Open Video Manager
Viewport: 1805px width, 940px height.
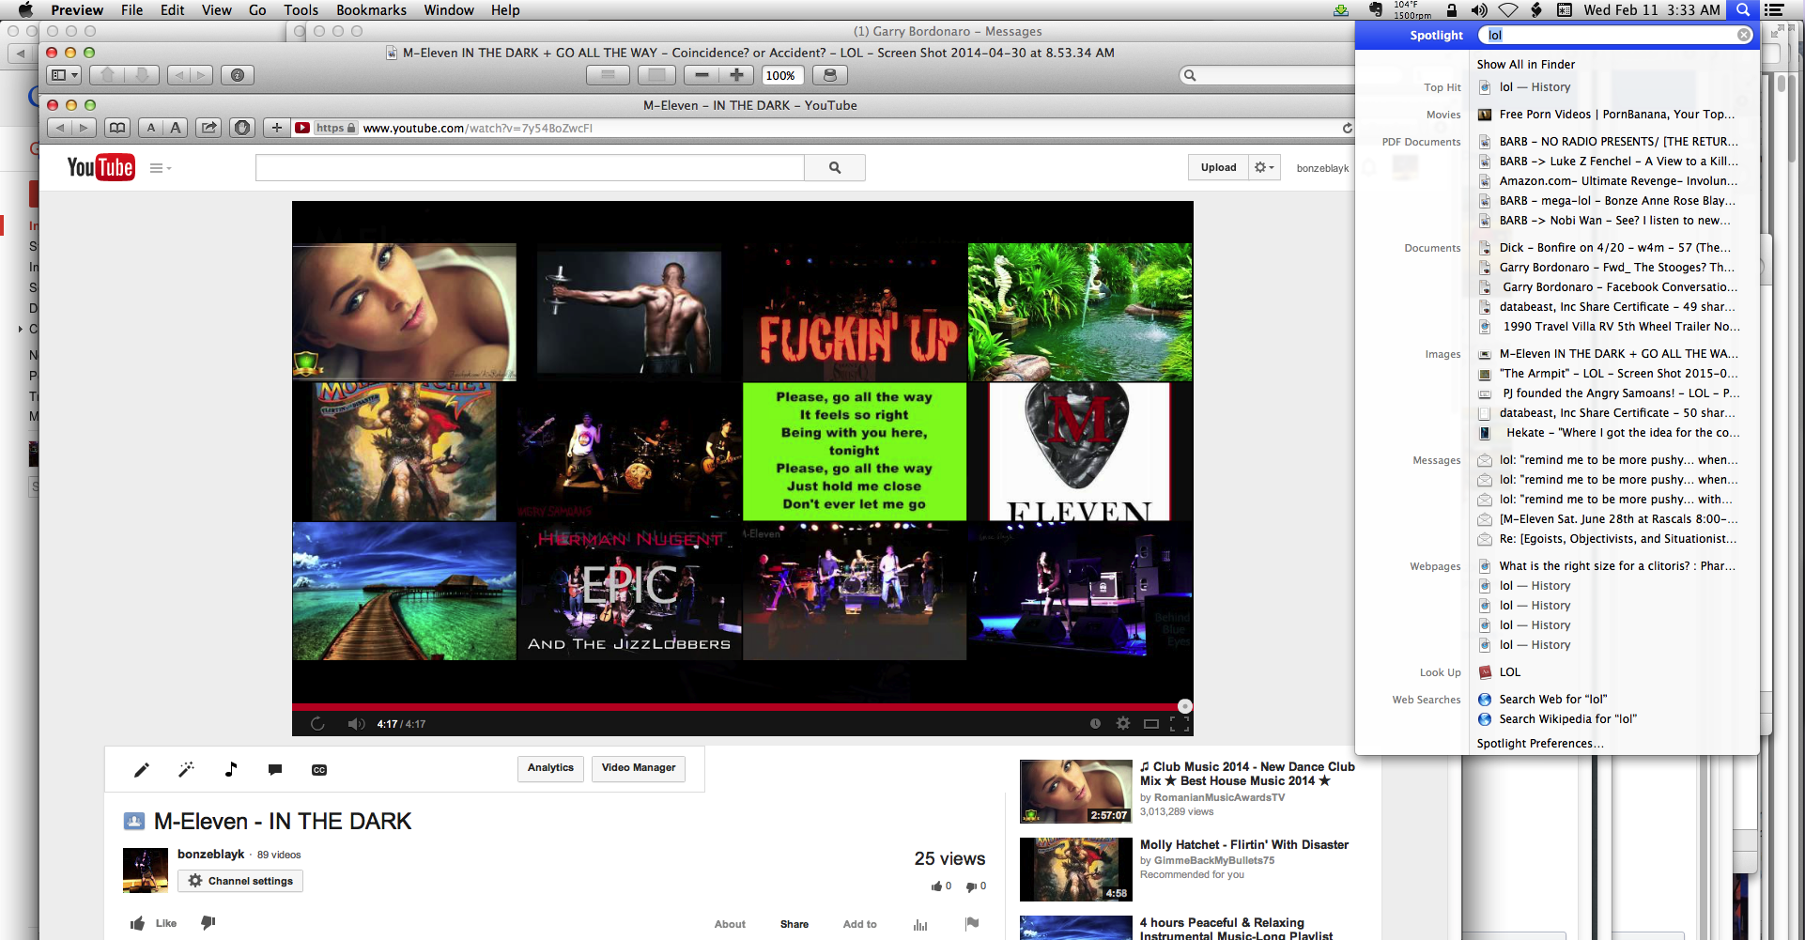638,768
